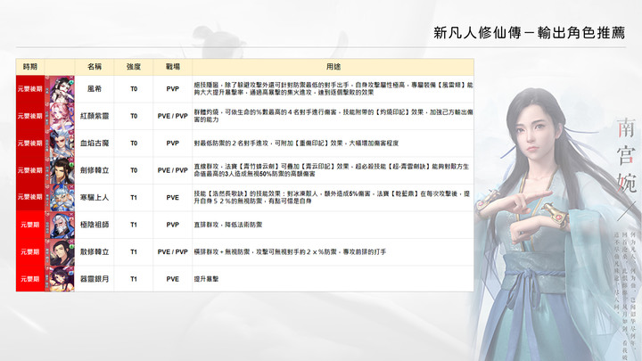Click the name cell 血焰古魔

[95, 143]
